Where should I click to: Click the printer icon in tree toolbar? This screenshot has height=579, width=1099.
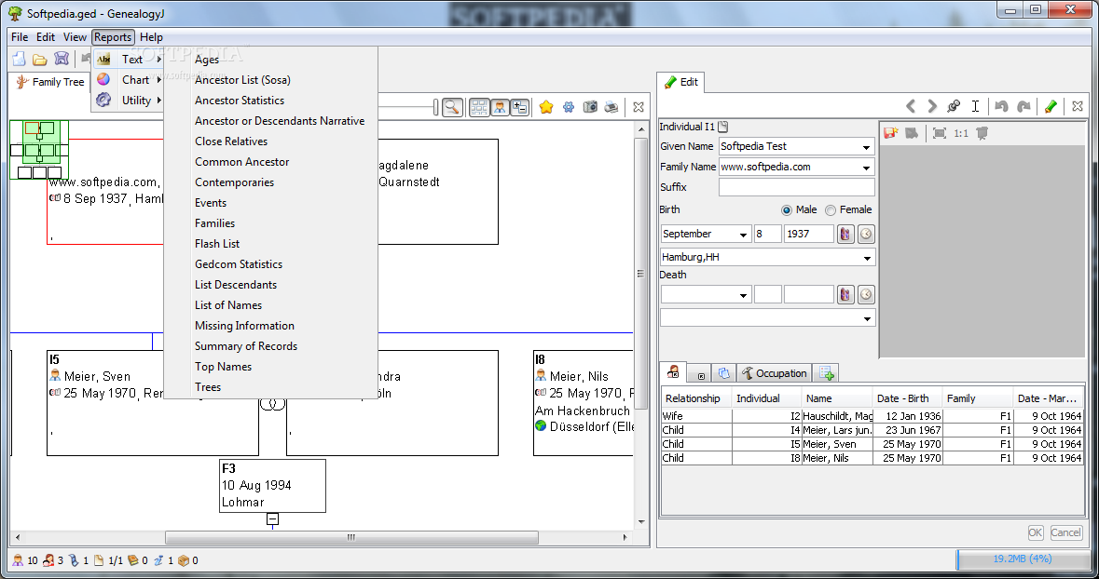[611, 107]
